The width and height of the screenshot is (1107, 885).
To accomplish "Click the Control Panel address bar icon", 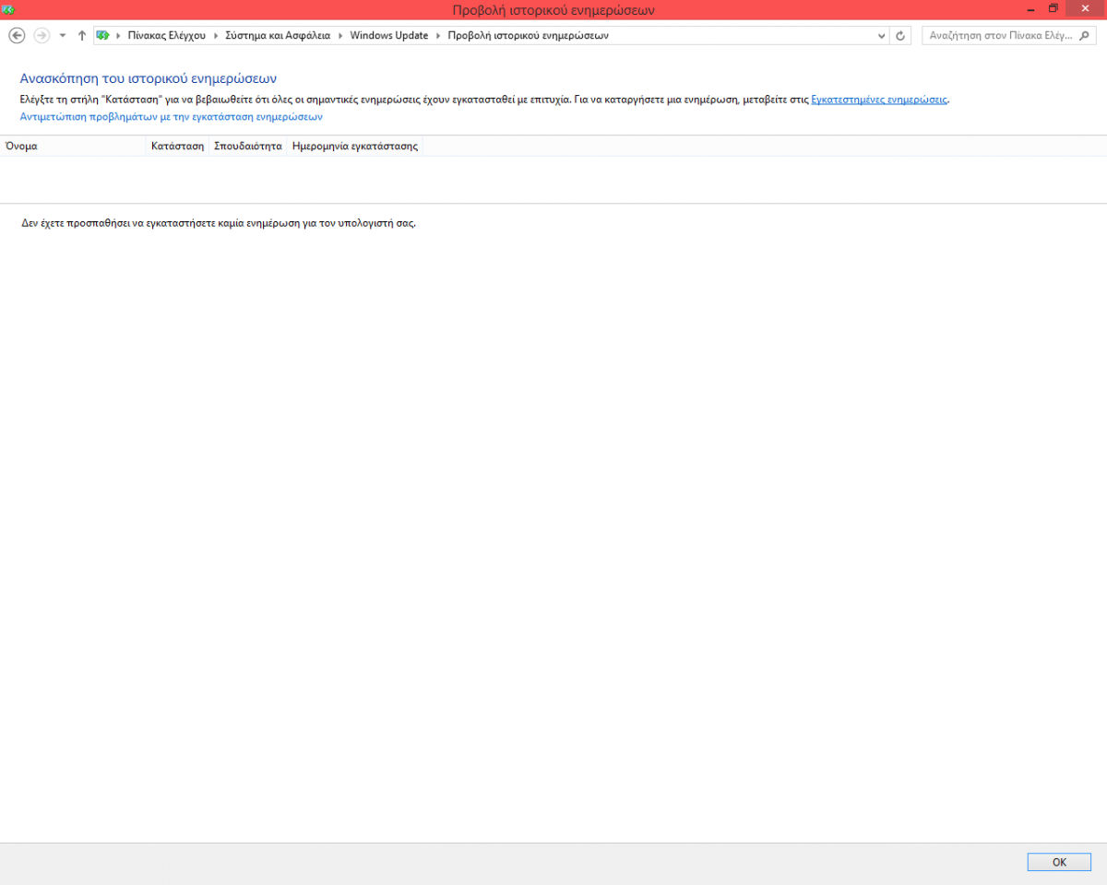I will click(102, 35).
